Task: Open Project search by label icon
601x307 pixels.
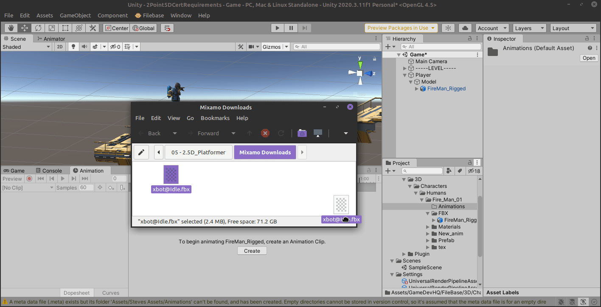Action: [x=460, y=171]
